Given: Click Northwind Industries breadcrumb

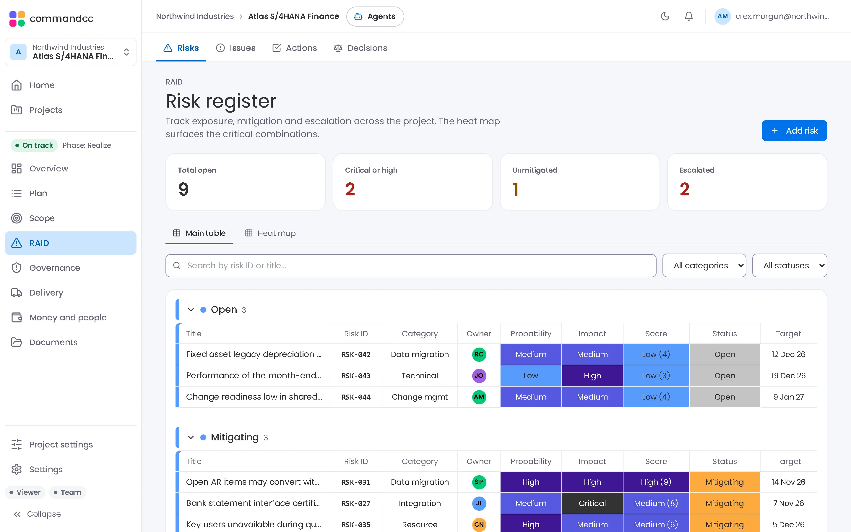Looking at the screenshot, I should pyautogui.click(x=195, y=16).
